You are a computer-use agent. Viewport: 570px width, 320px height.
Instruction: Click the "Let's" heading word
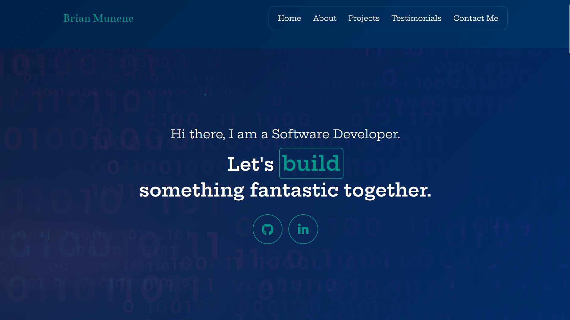[250, 164]
